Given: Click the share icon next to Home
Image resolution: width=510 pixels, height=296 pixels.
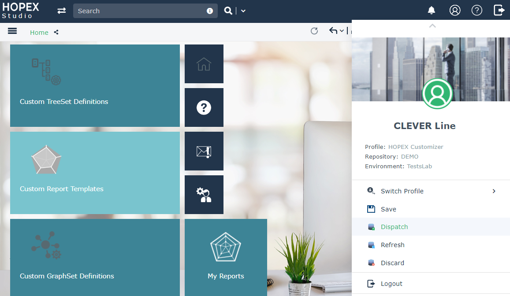Looking at the screenshot, I should (x=56, y=32).
